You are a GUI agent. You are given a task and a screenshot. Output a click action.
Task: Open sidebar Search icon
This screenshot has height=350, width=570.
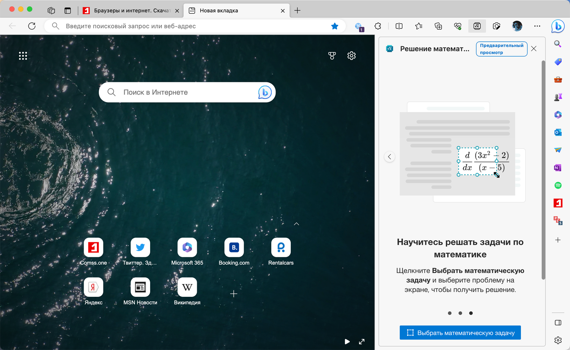pyautogui.click(x=558, y=44)
